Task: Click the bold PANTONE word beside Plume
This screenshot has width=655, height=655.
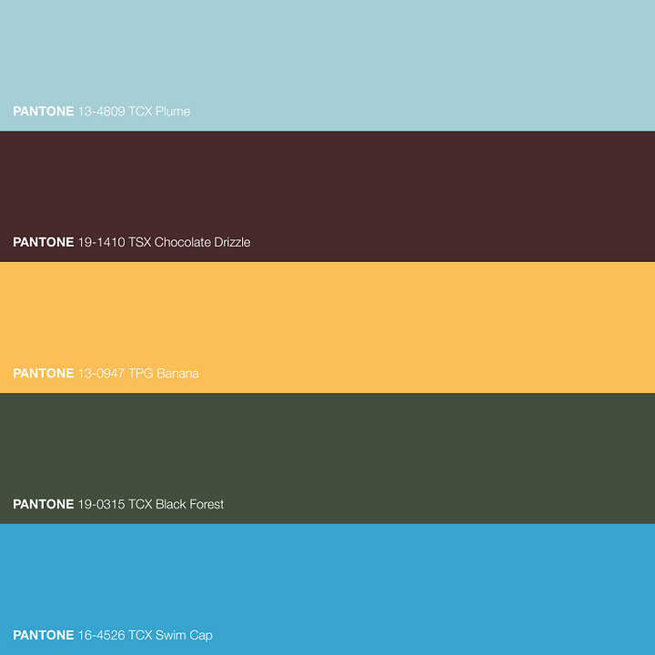Action: click(44, 112)
